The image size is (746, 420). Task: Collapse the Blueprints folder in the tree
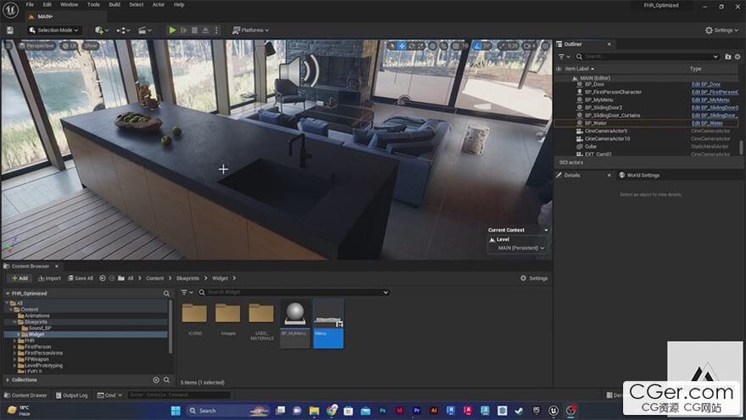tap(14, 322)
